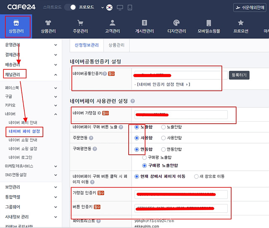
Task: Select 구매평 노출함 option
Action: point(145,157)
